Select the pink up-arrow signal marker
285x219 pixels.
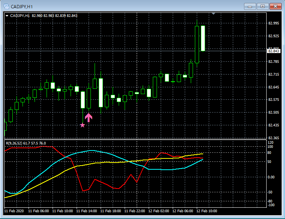(89, 117)
